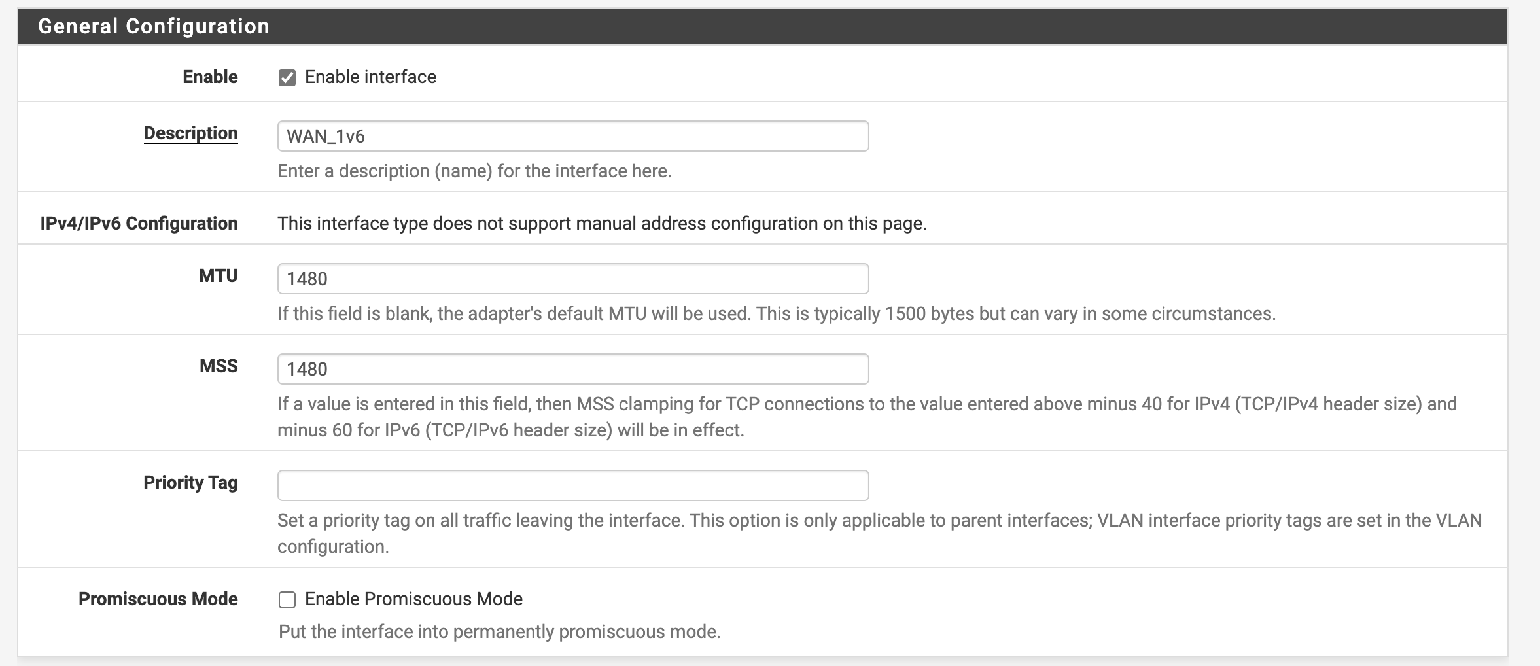Click into the MSS input field

click(x=572, y=369)
